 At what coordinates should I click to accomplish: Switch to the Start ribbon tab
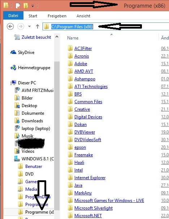33,16
